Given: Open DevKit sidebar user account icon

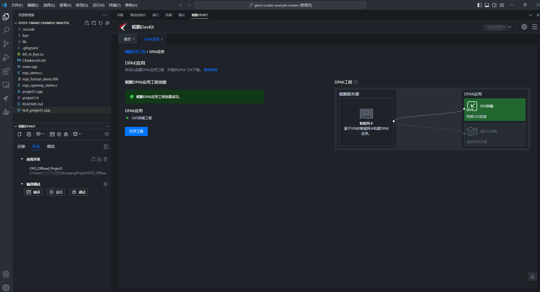Looking at the screenshot, I should click(107, 134).
